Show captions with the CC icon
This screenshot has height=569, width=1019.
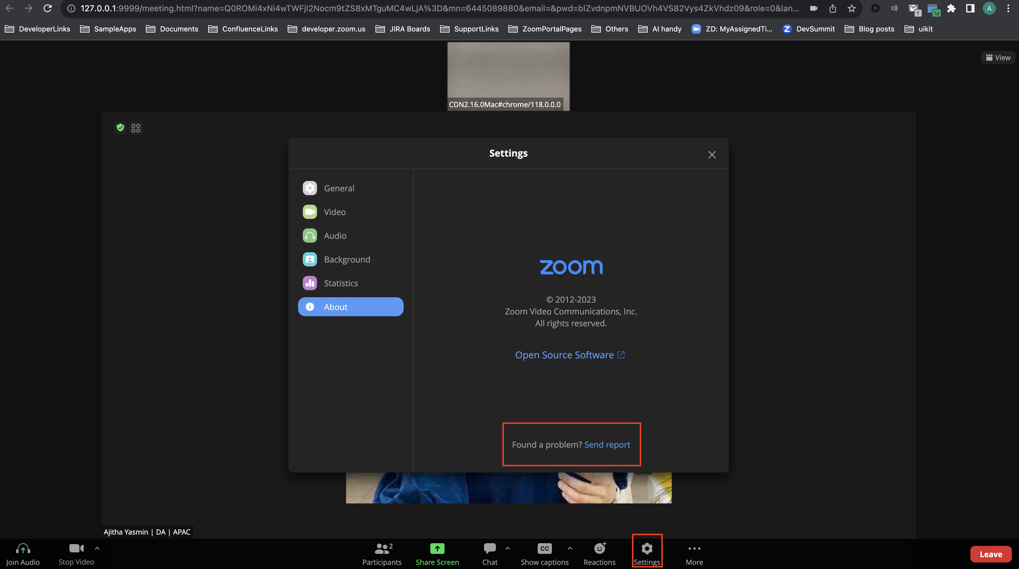(x=544, y=549)
